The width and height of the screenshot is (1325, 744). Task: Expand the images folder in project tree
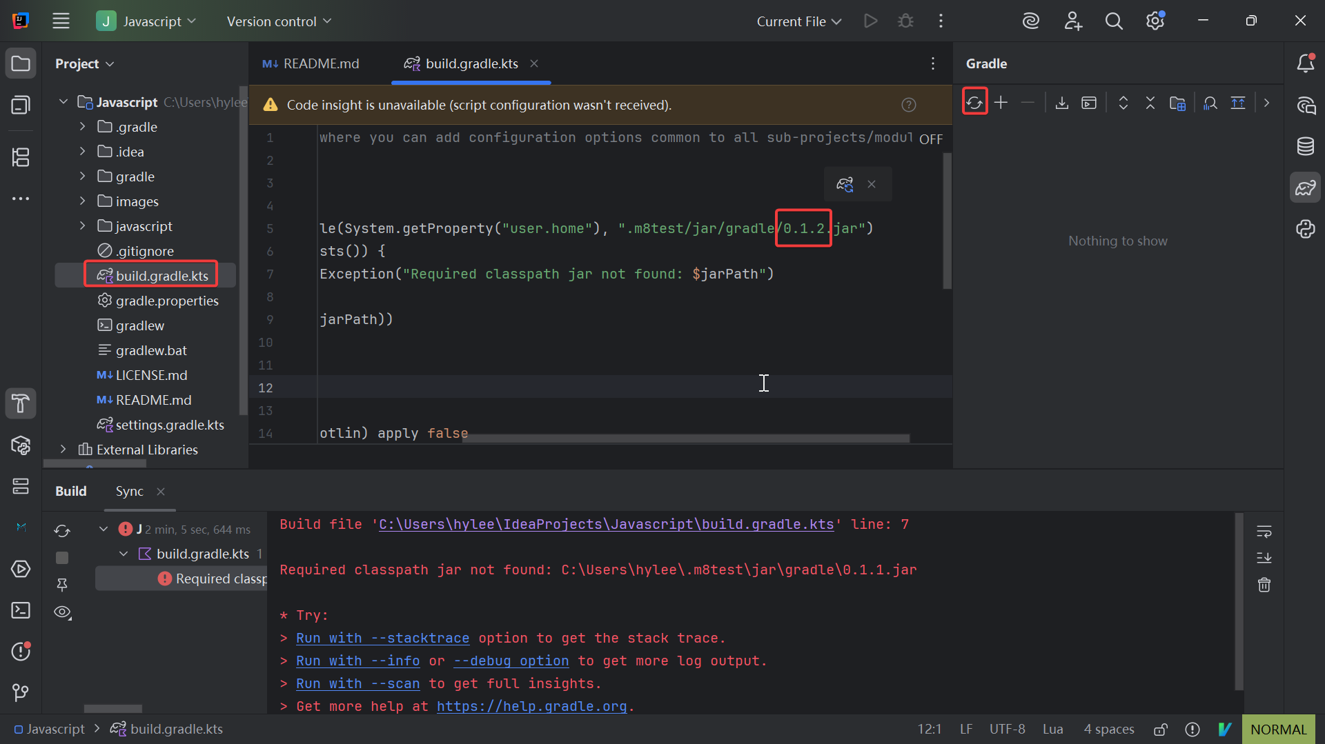click(82, 201)
